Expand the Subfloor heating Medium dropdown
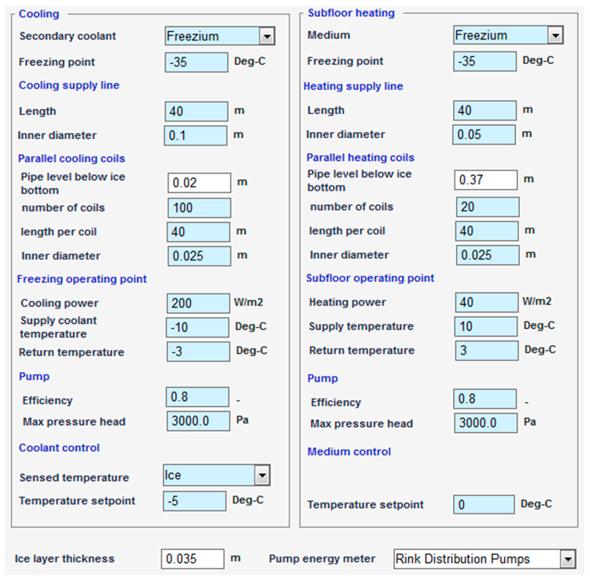This screenshot has width=590, height=582. [x=555, y=35]
